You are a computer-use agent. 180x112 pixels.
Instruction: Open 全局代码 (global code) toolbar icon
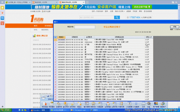pos(114,105)
